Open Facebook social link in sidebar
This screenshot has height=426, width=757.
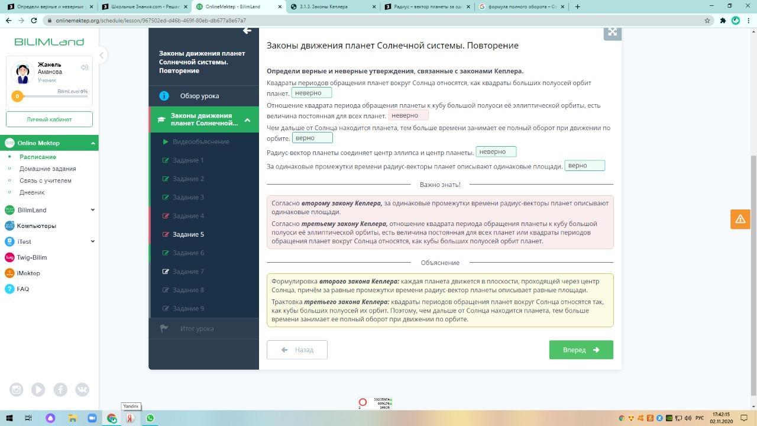tap(60, 389)
